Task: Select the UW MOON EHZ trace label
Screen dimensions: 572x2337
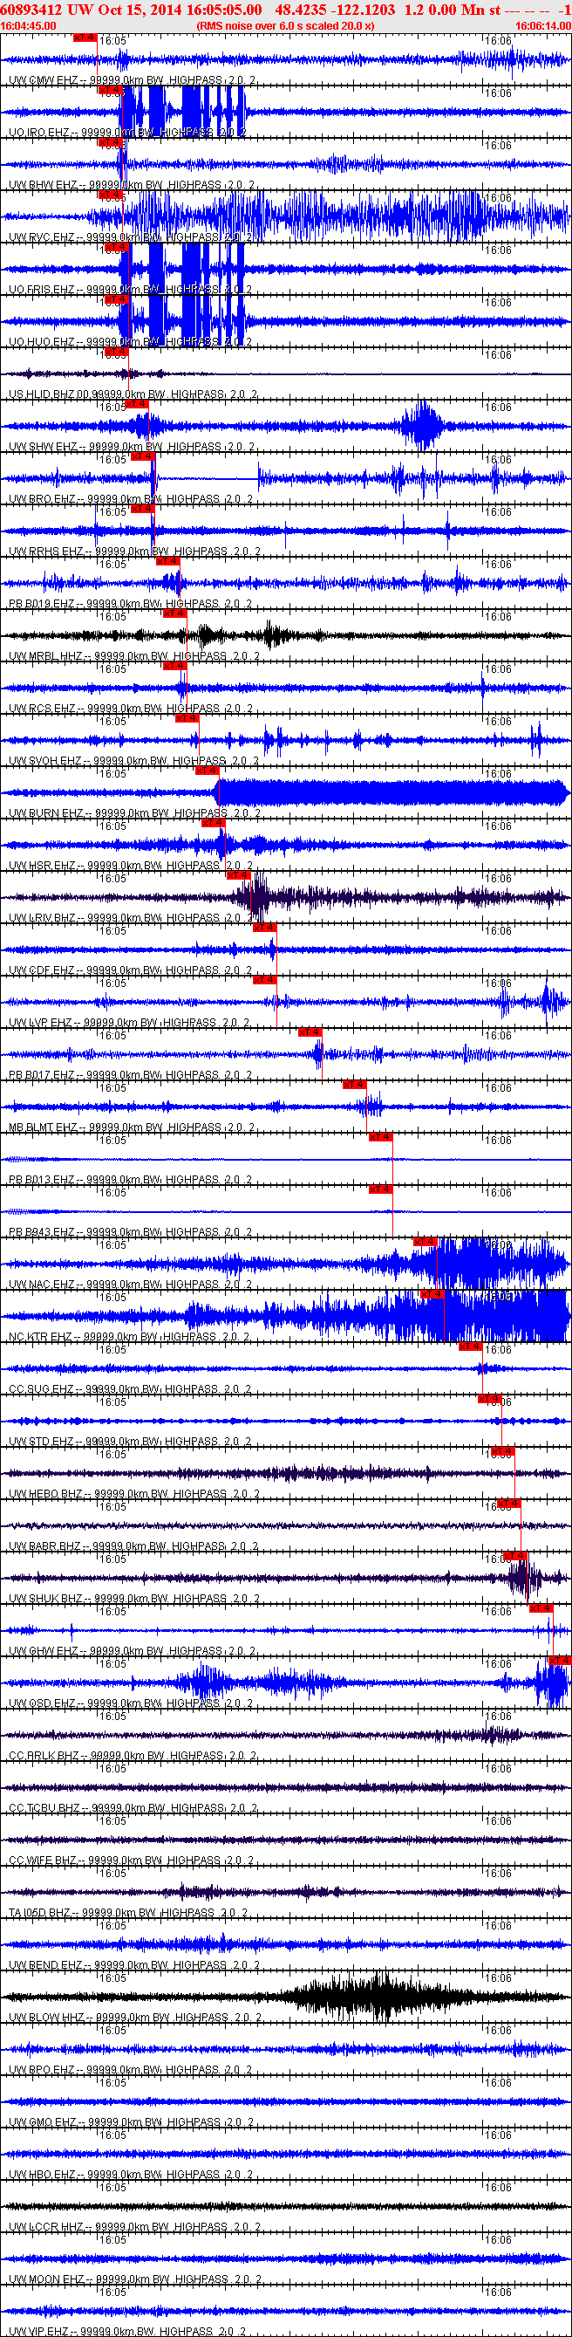Action: (x=134, y=2281)
